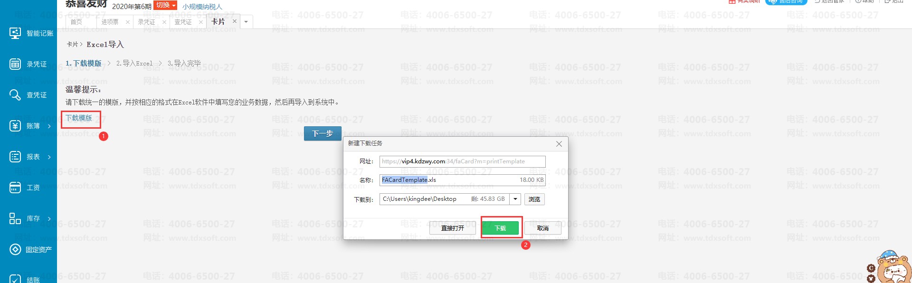Click the green 下载 button
This screenshot has width=912, height=283.
[x=501, y=228]
